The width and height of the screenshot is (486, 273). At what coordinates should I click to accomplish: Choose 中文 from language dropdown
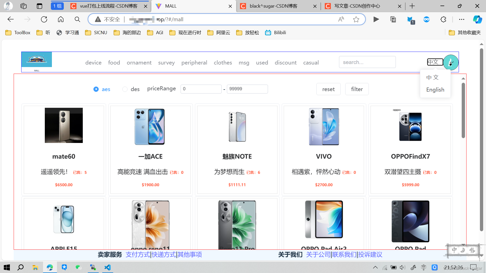click(x=432, y=77)
